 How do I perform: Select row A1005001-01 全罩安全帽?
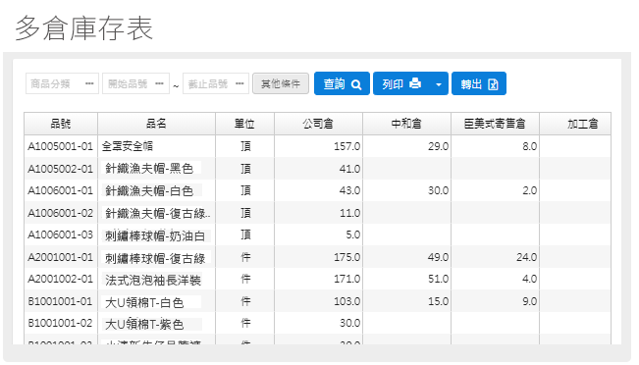coord(317,146)
